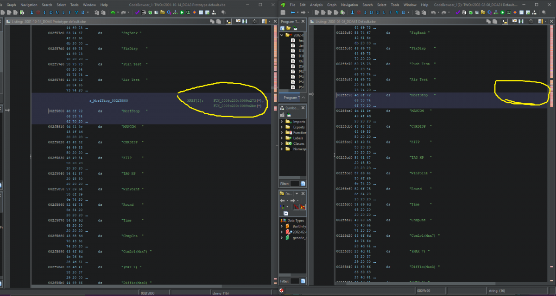Click the down-arrow navigation direction icon in right toolbar
The height and width of the screenshot is (296, 556).
click(x=352, y=12)
